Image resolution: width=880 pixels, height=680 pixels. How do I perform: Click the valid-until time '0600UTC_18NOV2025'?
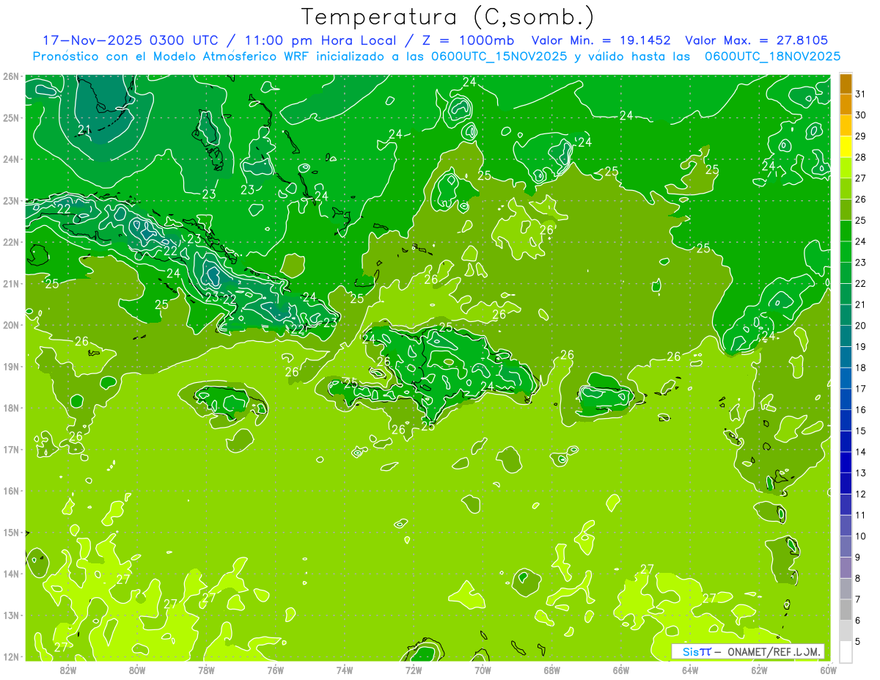773,56
